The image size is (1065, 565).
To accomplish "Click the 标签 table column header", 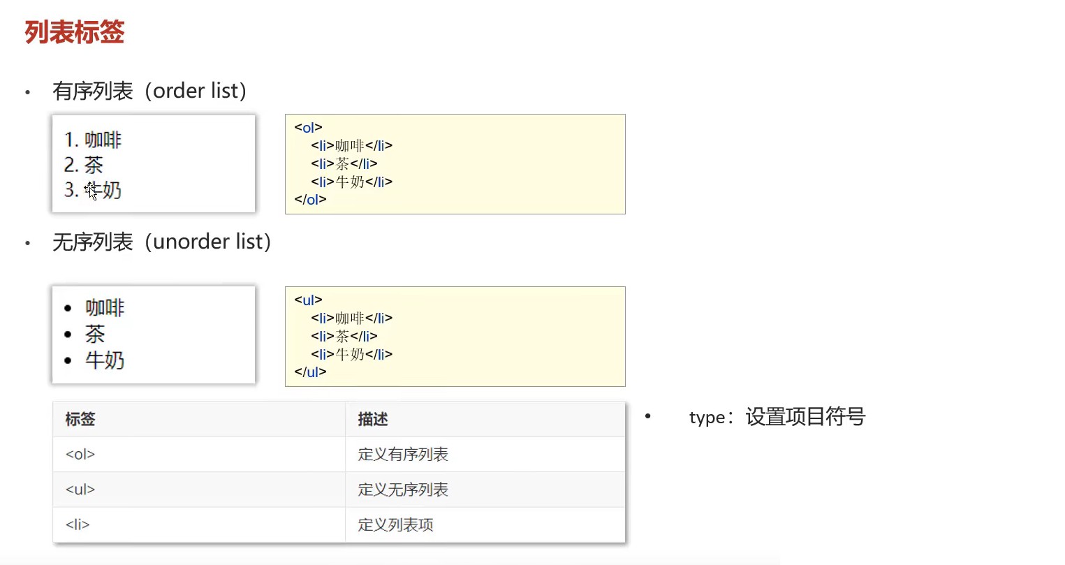I will [80, 419].
